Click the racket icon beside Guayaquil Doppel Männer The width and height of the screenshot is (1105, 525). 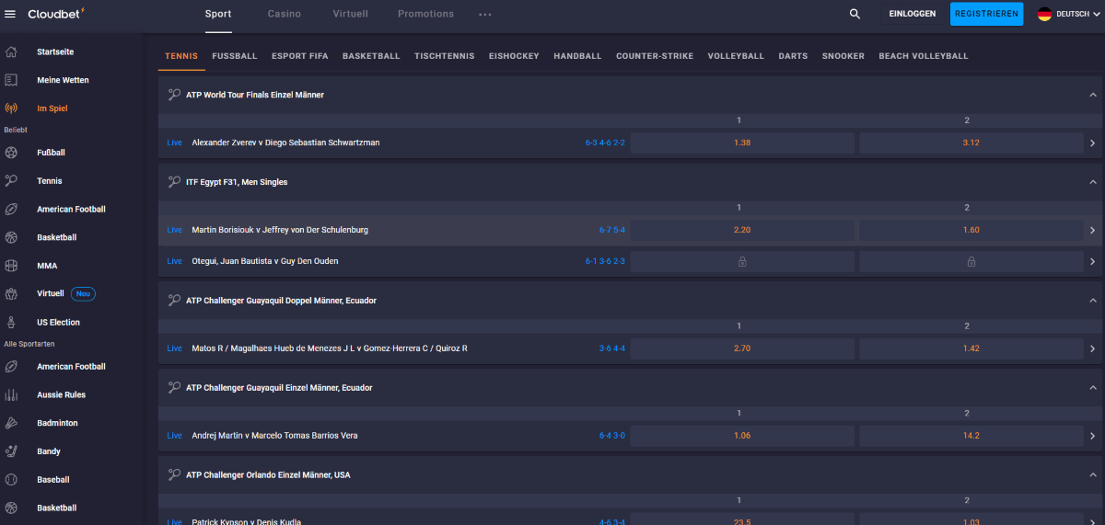pos(174,301)
